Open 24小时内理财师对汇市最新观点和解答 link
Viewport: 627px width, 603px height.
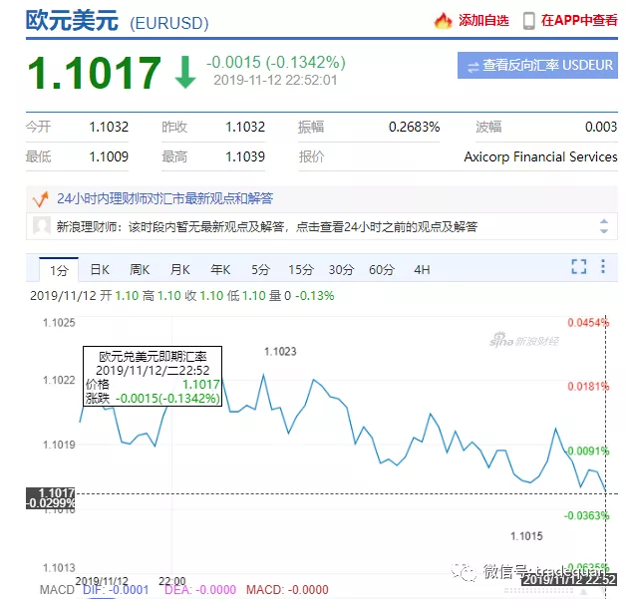(164, 198)
